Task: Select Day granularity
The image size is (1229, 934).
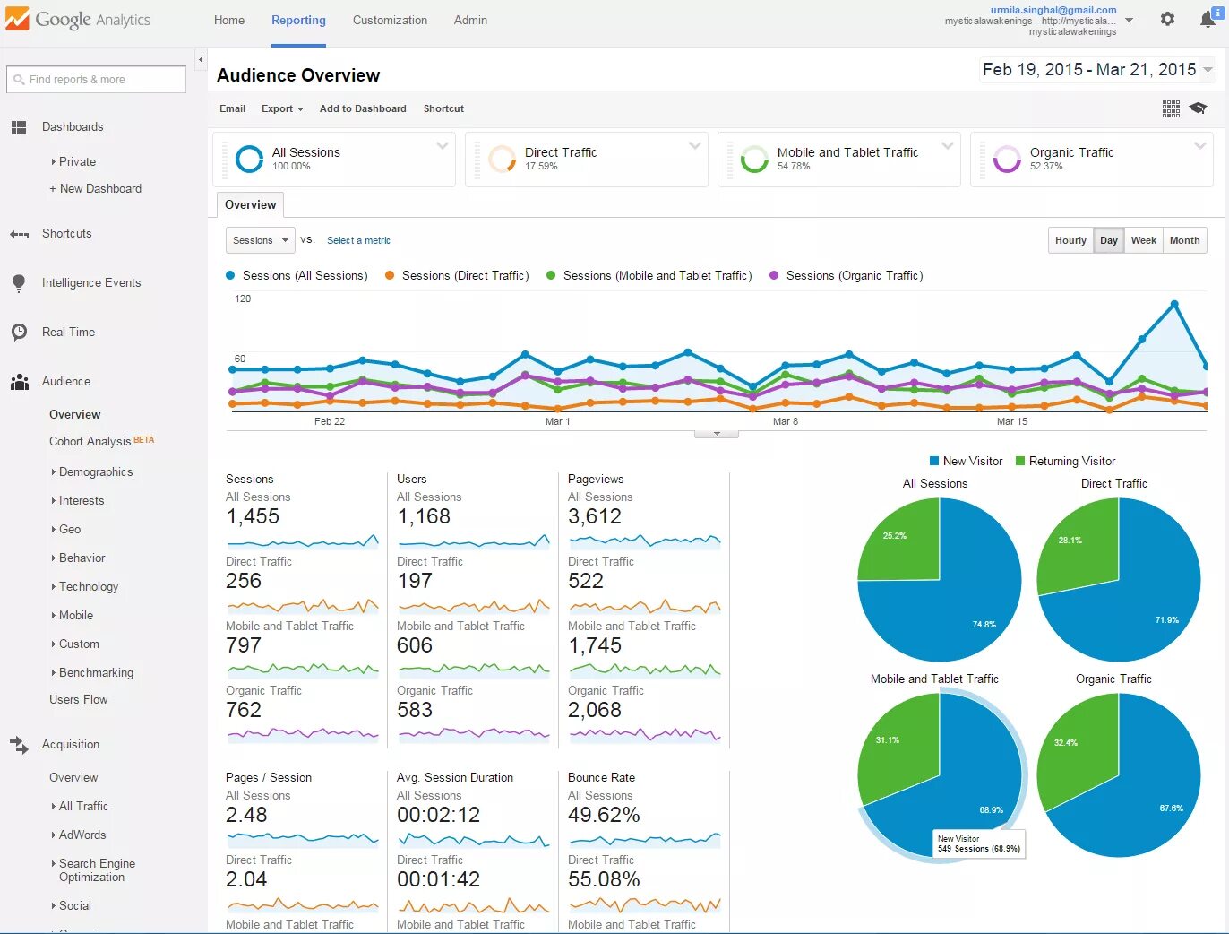Action: point(1109,240)
